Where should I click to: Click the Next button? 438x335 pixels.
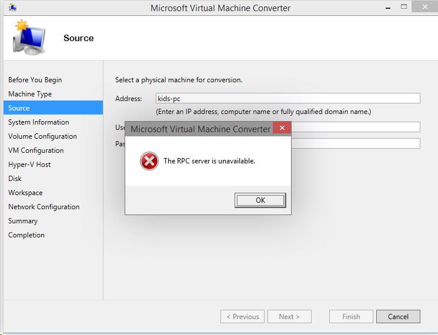coord(289,316)
